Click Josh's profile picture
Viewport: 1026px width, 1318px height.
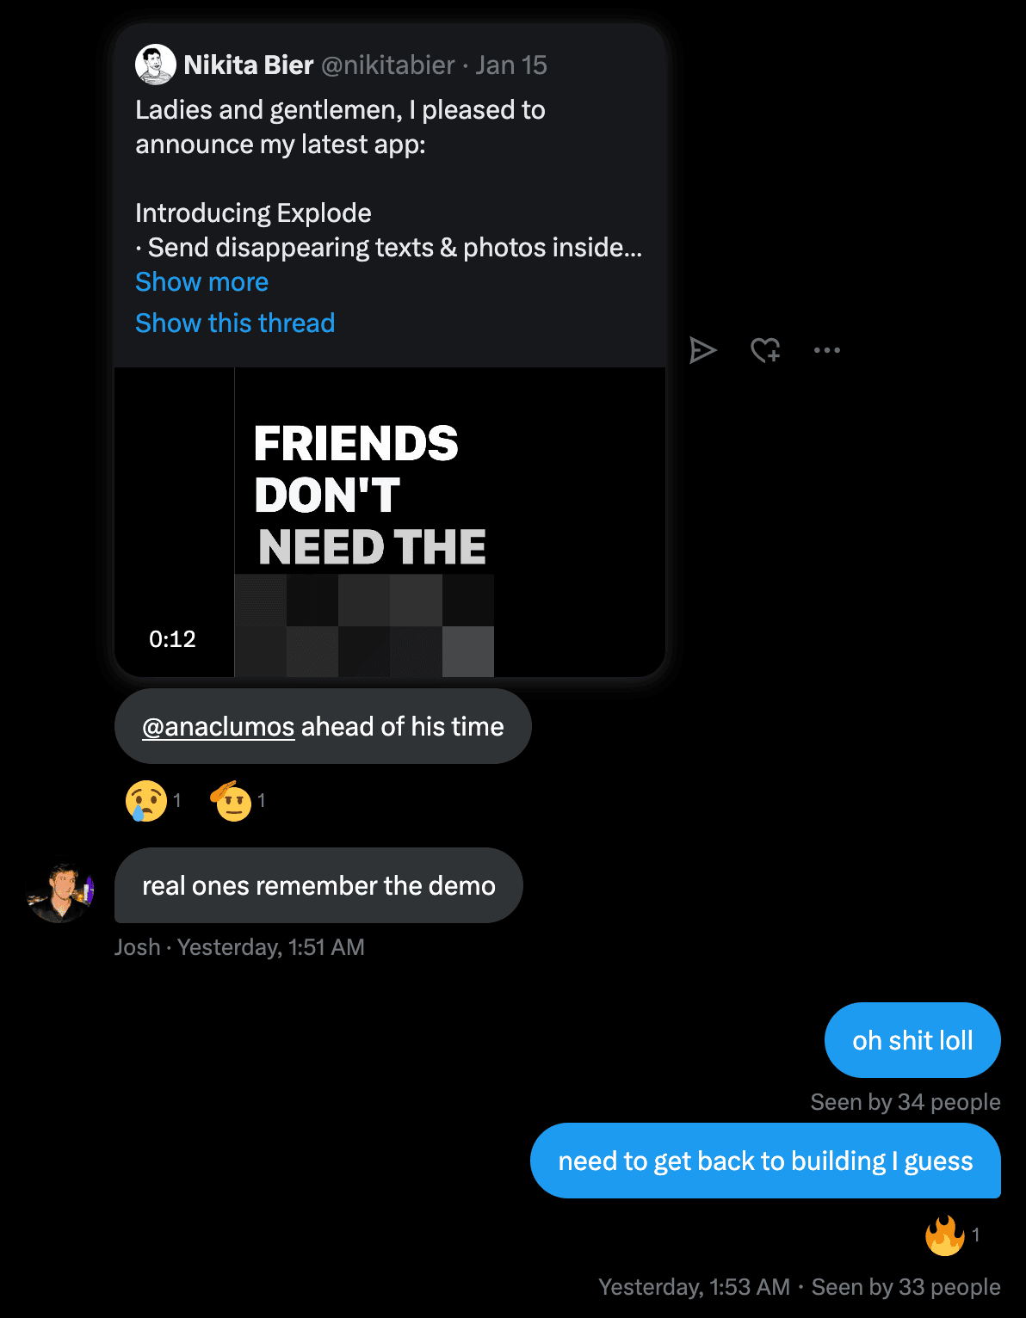click(60, 892)
